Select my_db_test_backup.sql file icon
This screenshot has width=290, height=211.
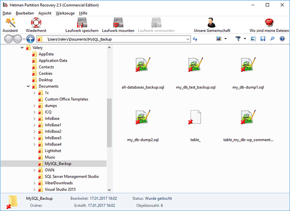(196, 64)
